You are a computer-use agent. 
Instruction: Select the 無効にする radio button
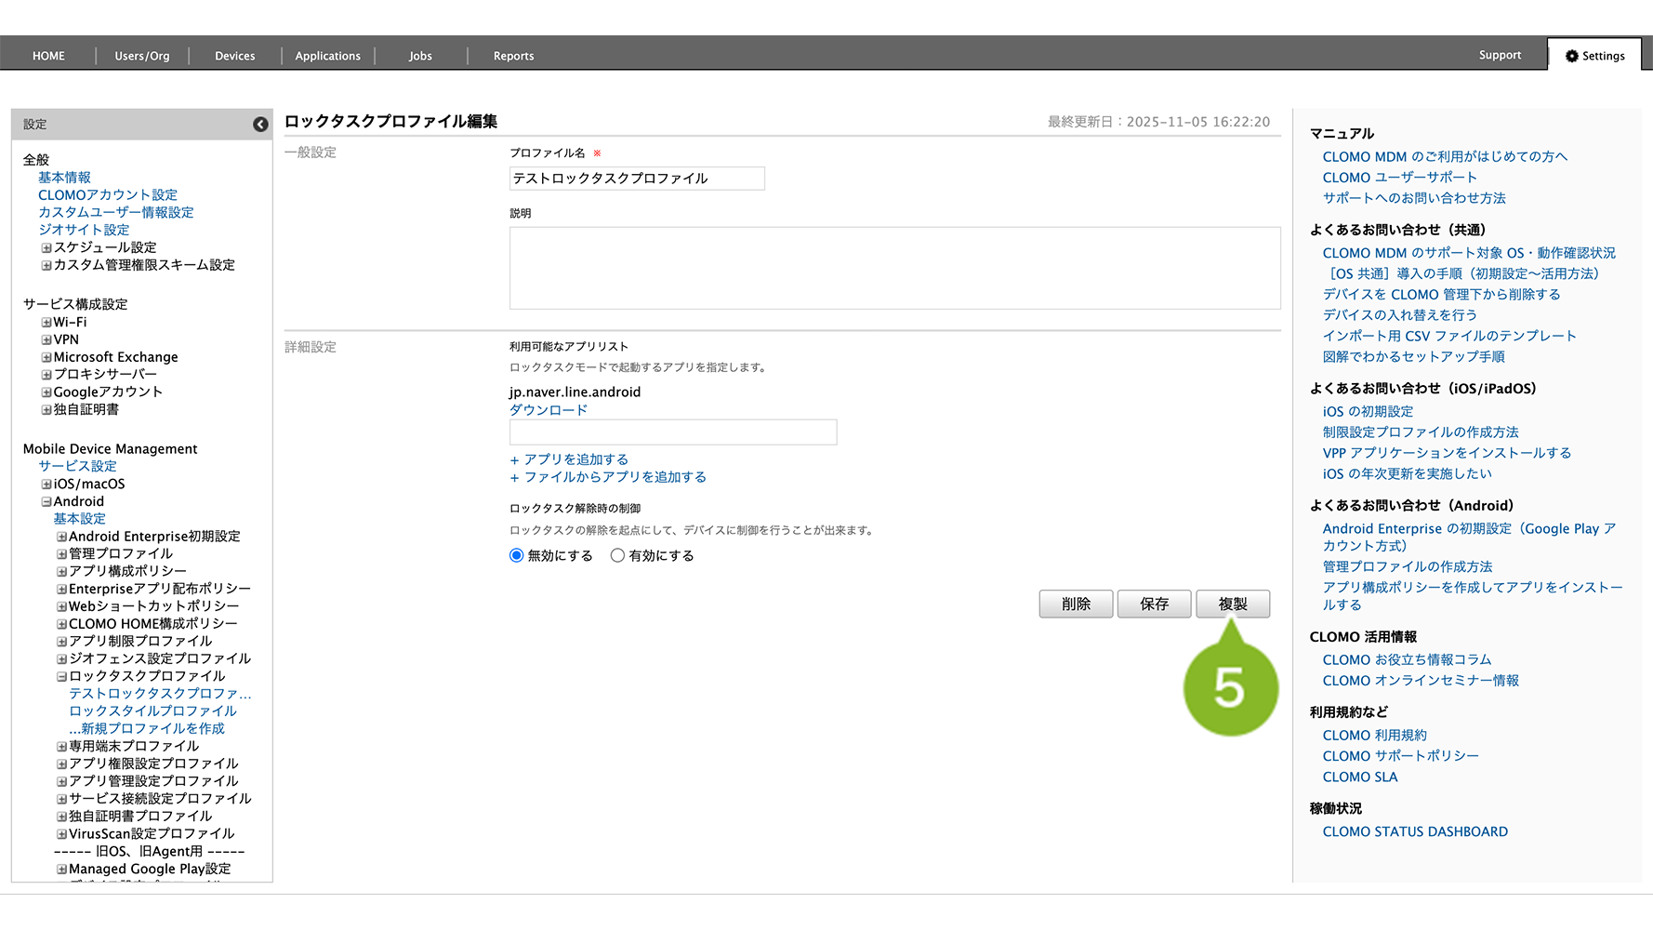(517, 556)
